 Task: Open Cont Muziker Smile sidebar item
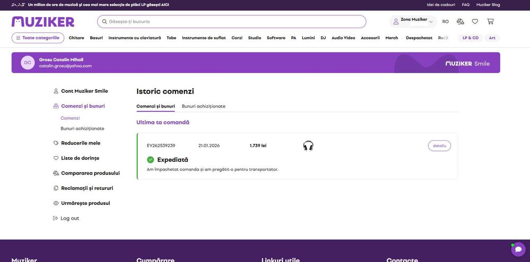click(x=81, y=91)
